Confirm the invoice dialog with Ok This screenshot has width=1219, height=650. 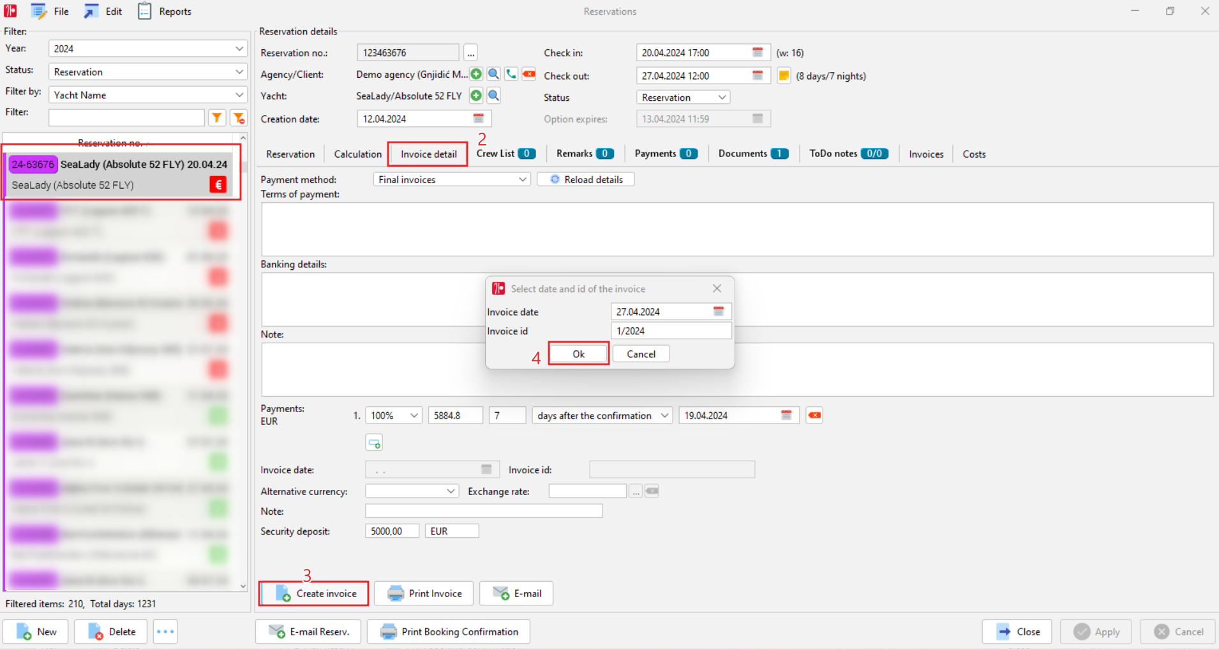coord(578,353)
